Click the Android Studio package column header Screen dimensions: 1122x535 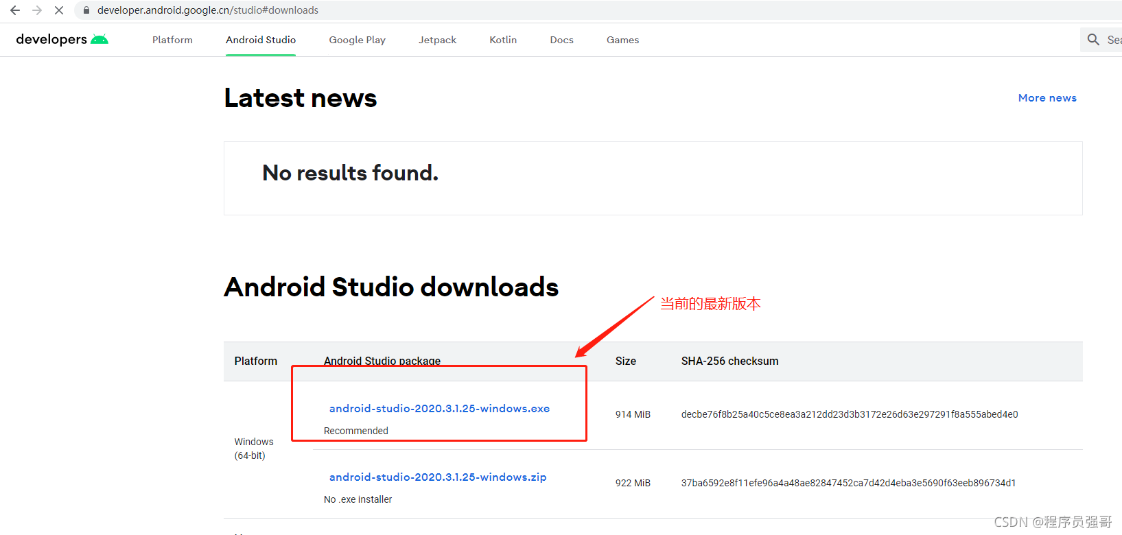tap(382, 361)
